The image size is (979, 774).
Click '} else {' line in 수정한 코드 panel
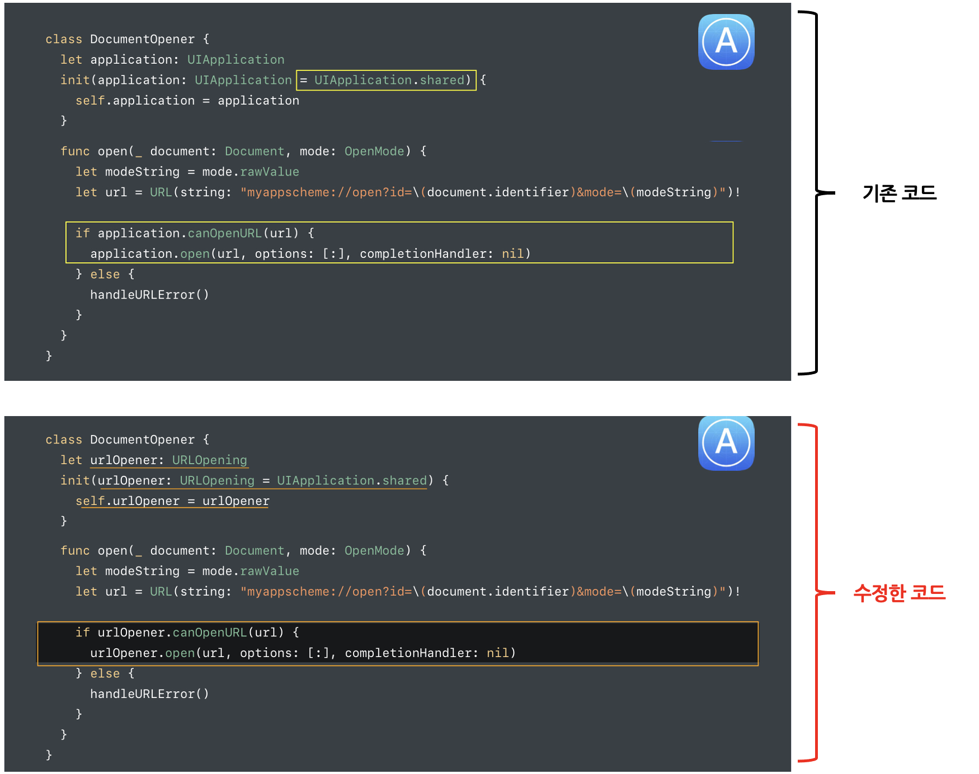(105, 673)
